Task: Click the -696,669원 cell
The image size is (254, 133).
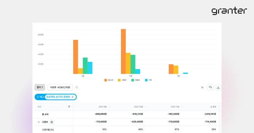Action: tap(101, 114)
